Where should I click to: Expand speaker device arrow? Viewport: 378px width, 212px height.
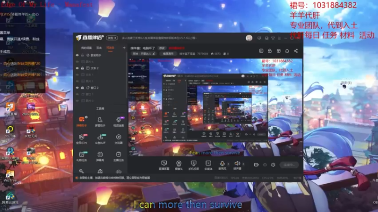(x=243, y=164)
